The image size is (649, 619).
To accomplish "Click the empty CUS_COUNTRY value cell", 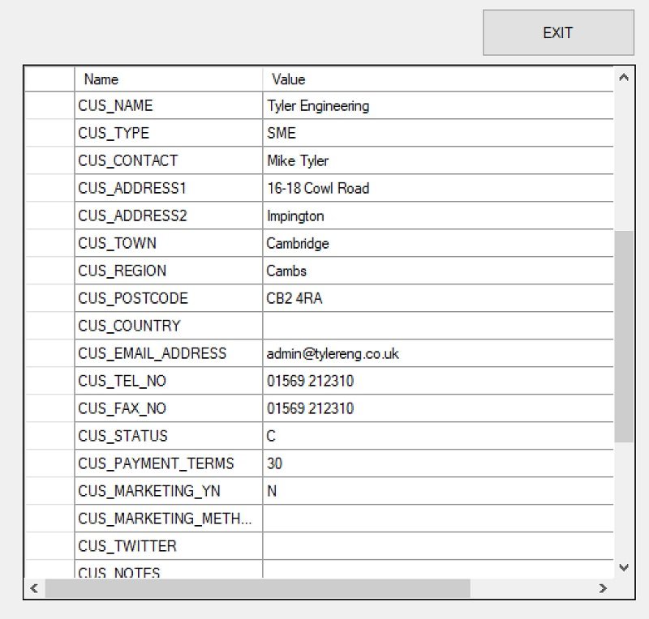I will coord(438,326).
